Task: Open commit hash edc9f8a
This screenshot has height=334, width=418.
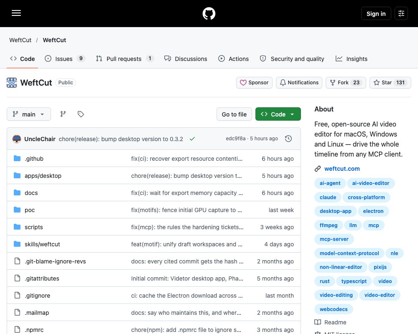Action: [236, 139]
